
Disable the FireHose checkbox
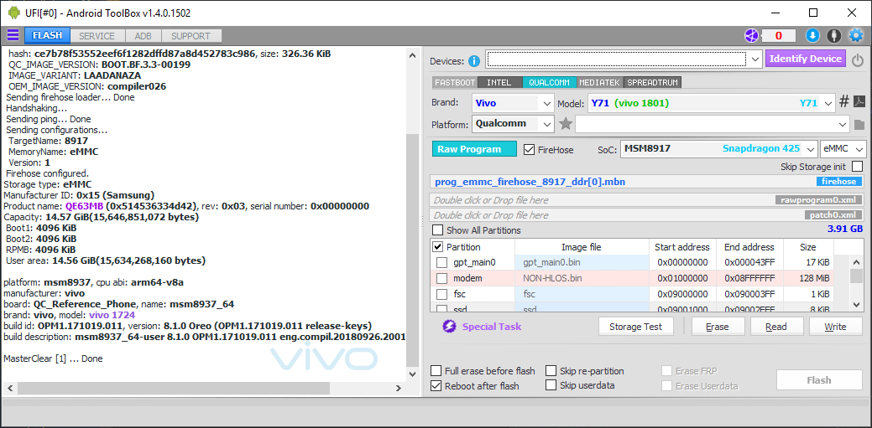[529, 150]
